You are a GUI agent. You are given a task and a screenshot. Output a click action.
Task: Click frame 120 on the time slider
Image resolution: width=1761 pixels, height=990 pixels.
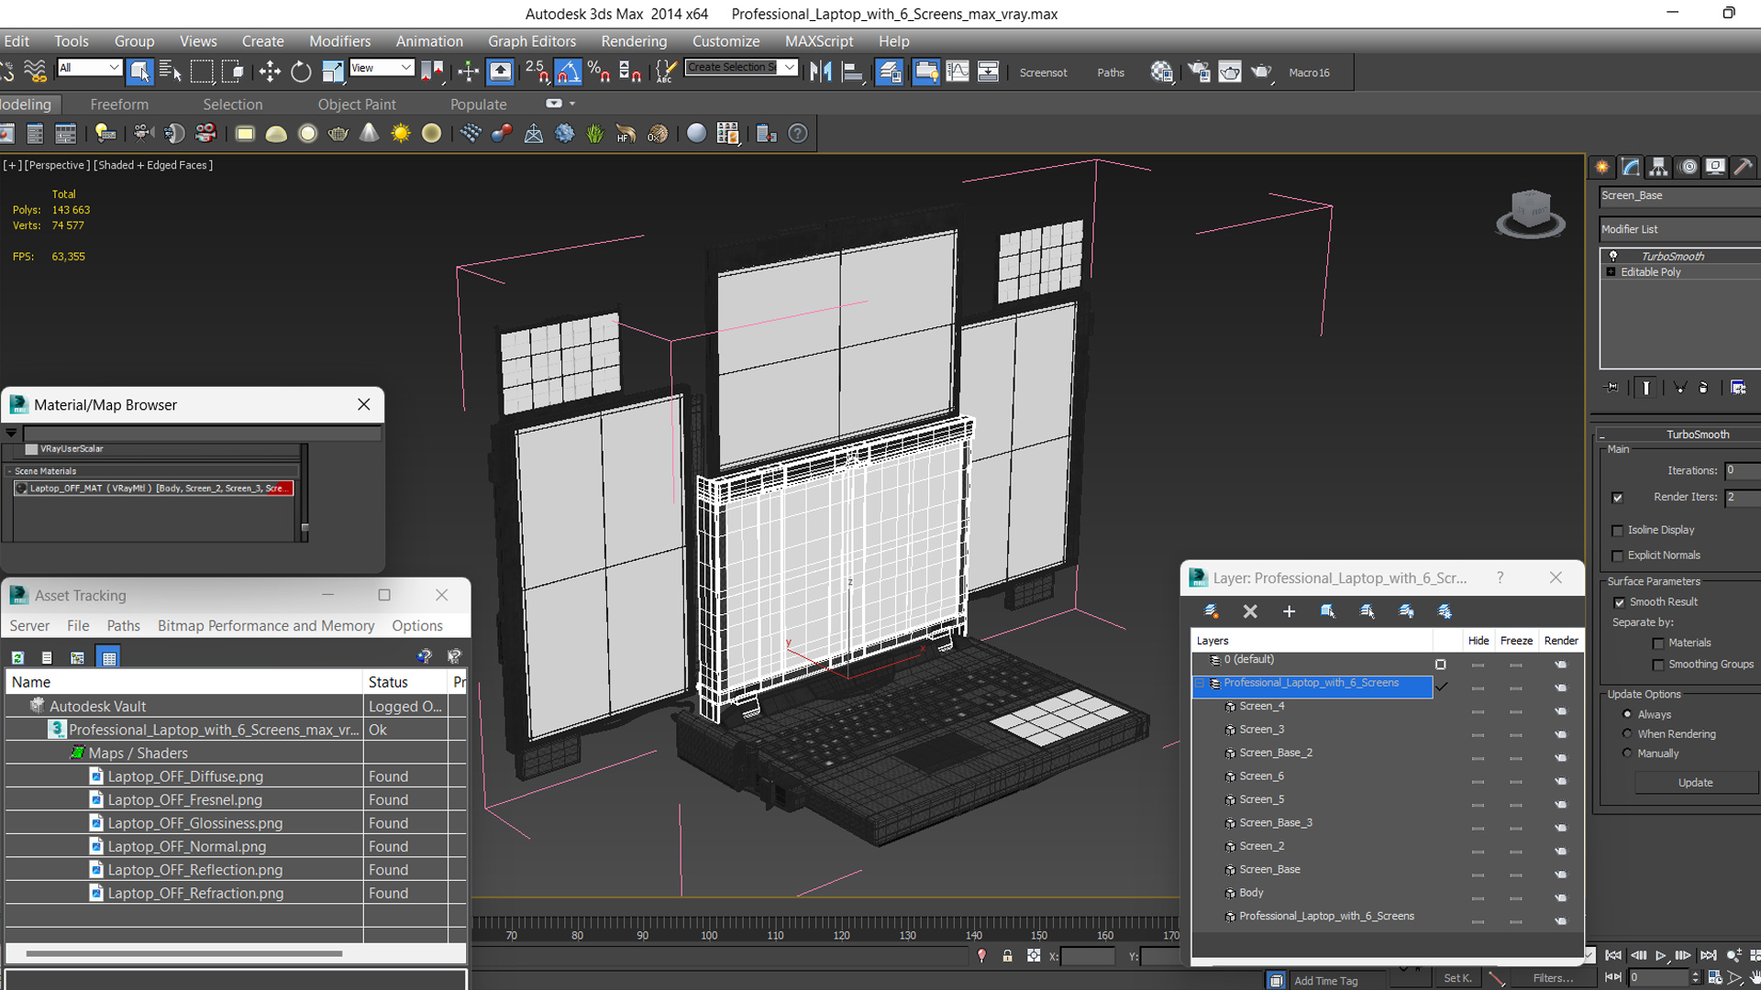click(x=841, y=935)
